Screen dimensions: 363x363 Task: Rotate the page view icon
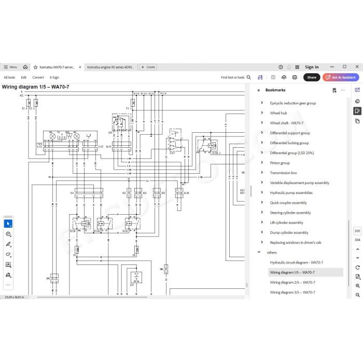[357, 268]
